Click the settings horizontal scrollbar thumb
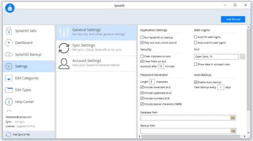 (191, 136)
